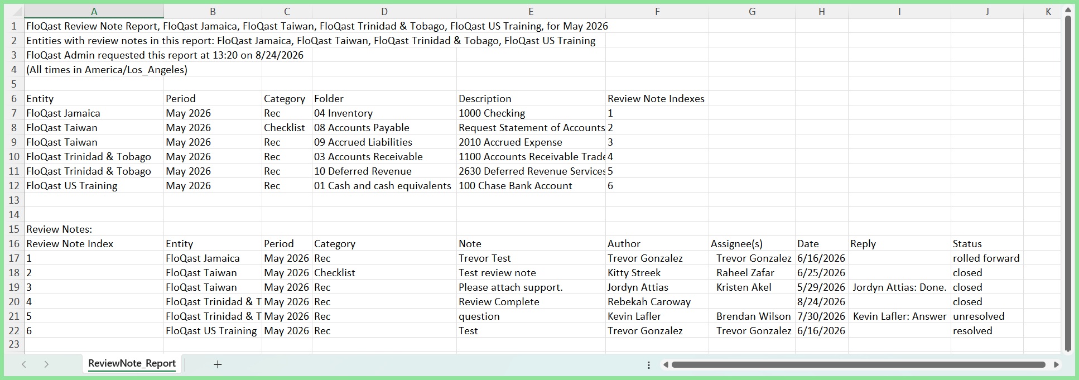
Task: Select the 'Review Notes:' label cell
Action: pyautogui.click(x=94, y=229)
